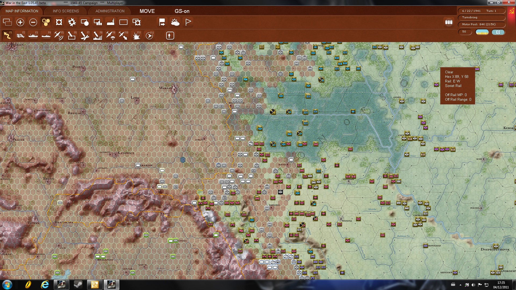Click the MOVE mode label
The height and width of the screenshot is (290, 516).
[x=147, y=11]
